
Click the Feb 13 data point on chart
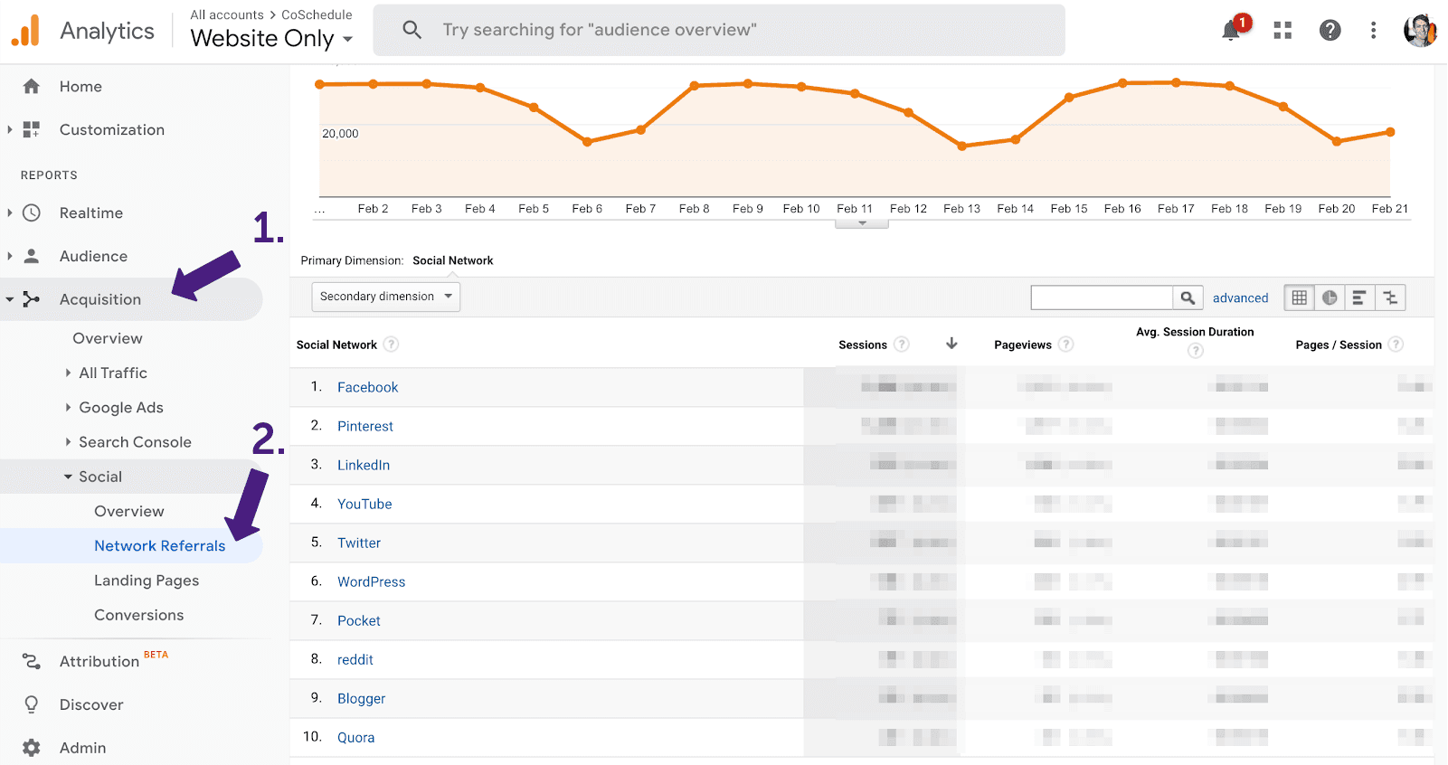tap(961, 146)
